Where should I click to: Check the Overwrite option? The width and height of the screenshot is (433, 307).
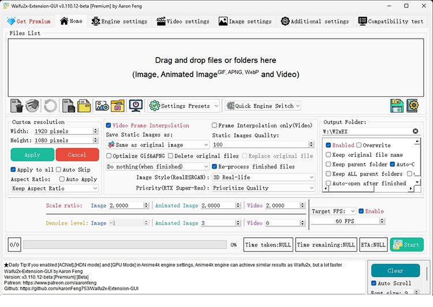coord(359,145)
